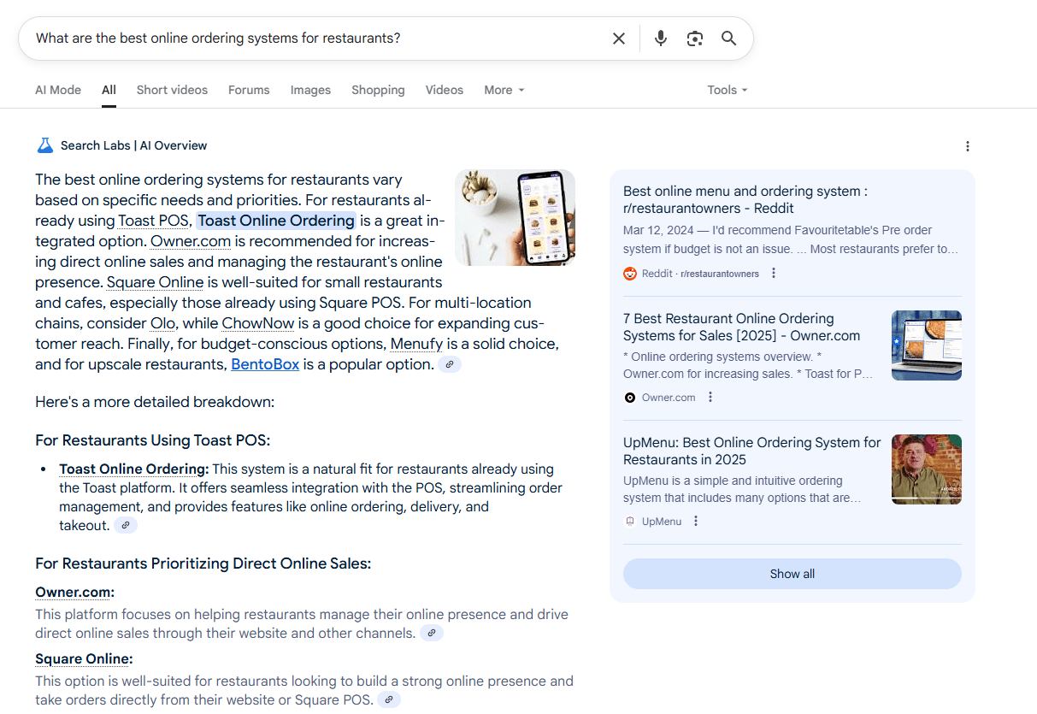The height and width of the screenshot is (714, 1037).
Task: Open the BentoBox link
Action: [265, 364]
